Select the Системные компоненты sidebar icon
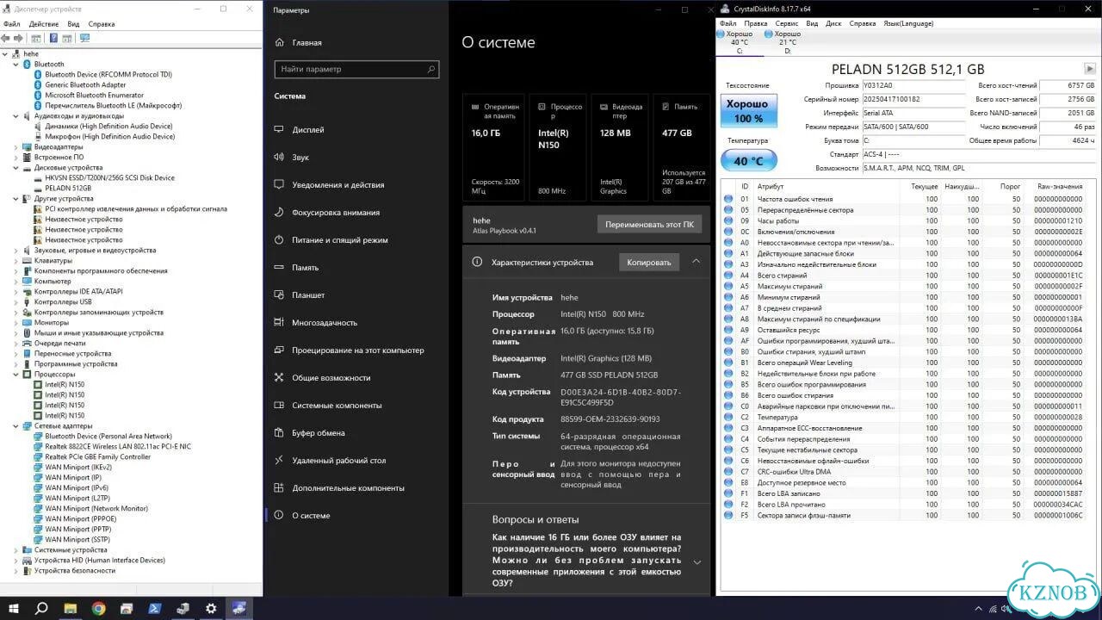 (278, 406)
